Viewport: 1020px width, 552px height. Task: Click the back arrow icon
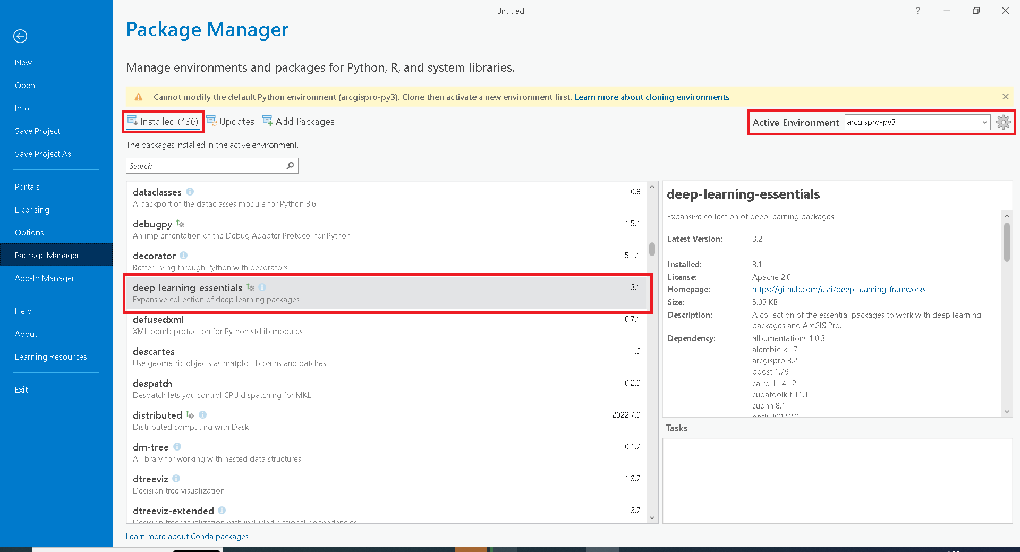point(20,36)
